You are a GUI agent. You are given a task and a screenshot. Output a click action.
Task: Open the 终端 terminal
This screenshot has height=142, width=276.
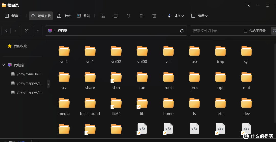(x=84, y=16)
